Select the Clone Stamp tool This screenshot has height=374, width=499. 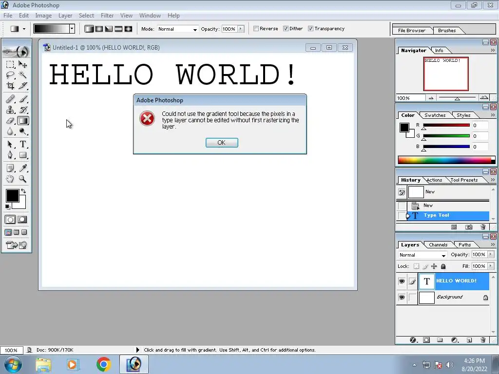tap(10, 110)
